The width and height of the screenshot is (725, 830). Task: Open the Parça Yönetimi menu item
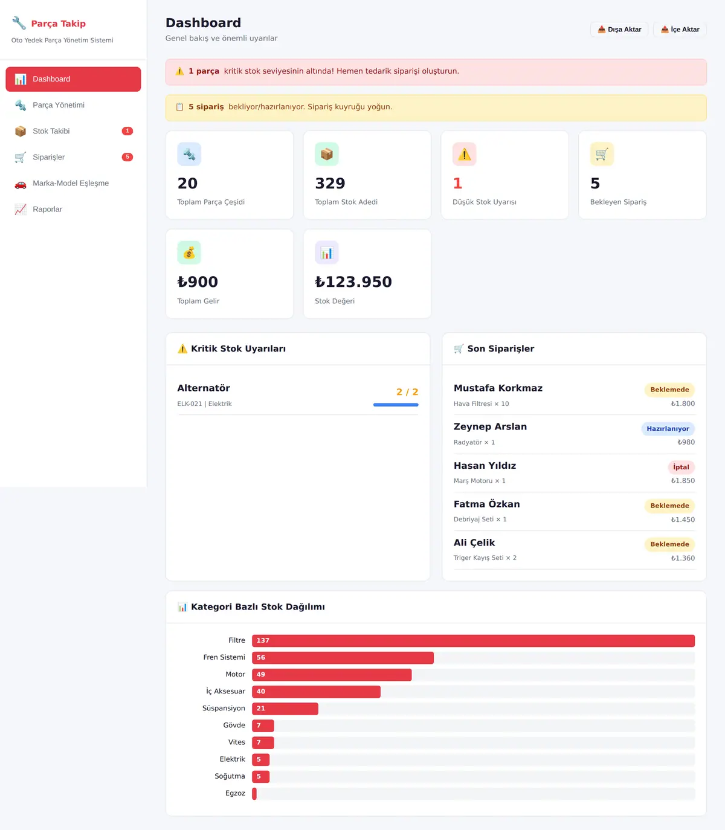(73, 105)
